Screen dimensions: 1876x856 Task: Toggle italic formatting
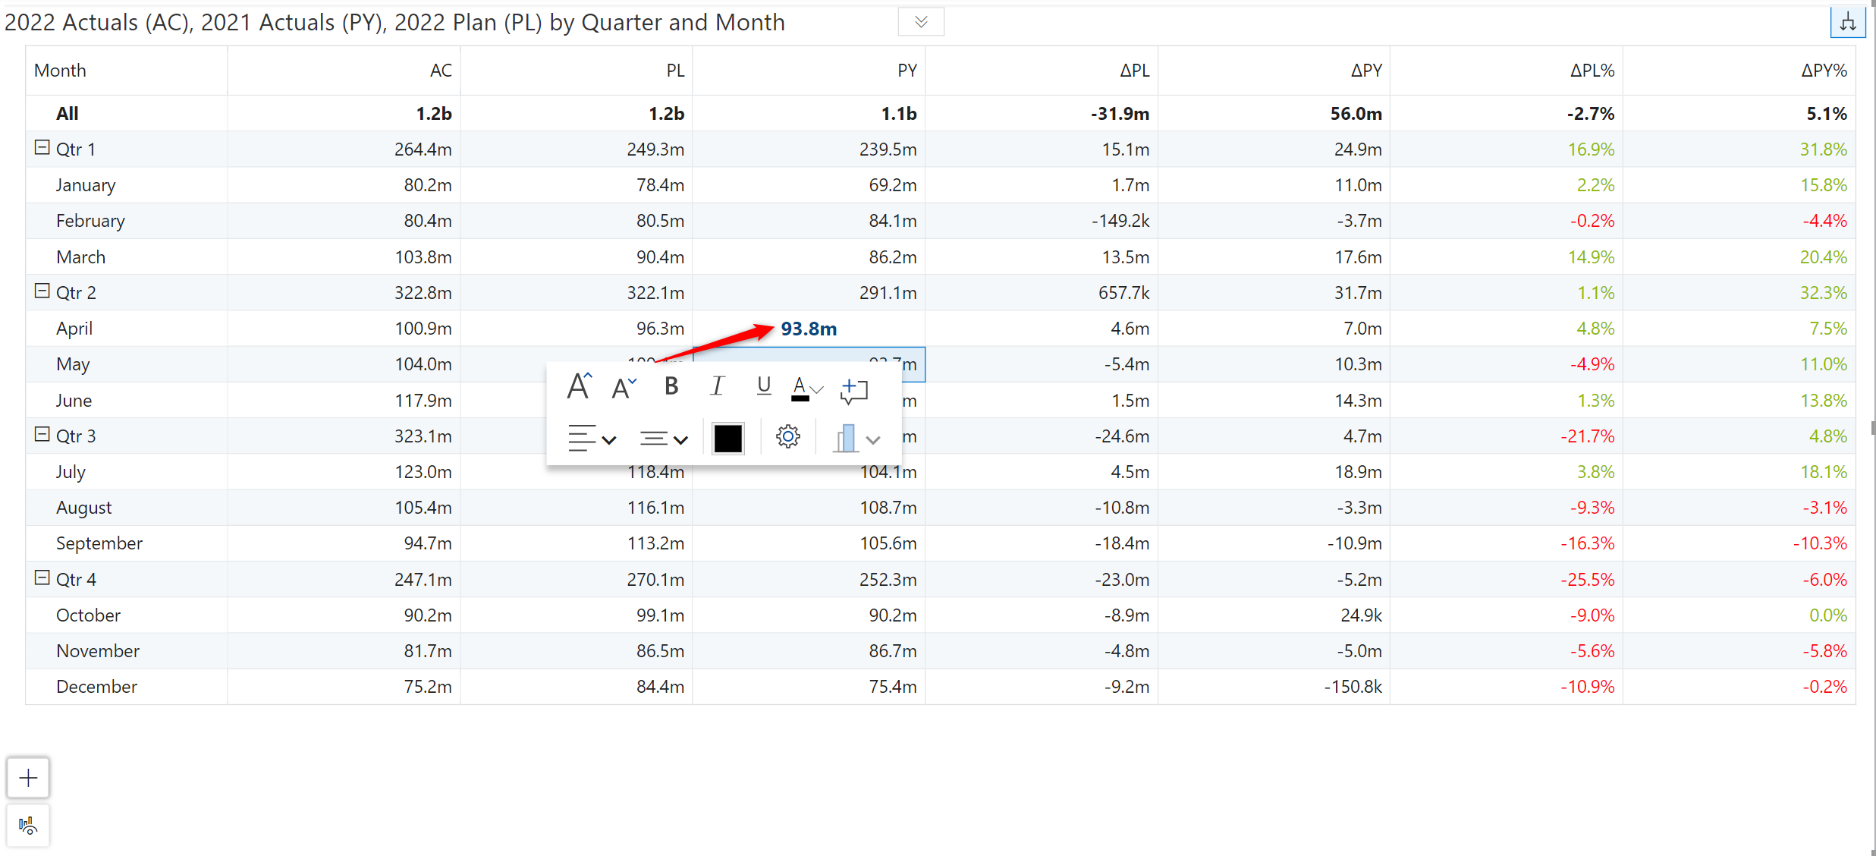pyautogui.click(x=717, y=387)
